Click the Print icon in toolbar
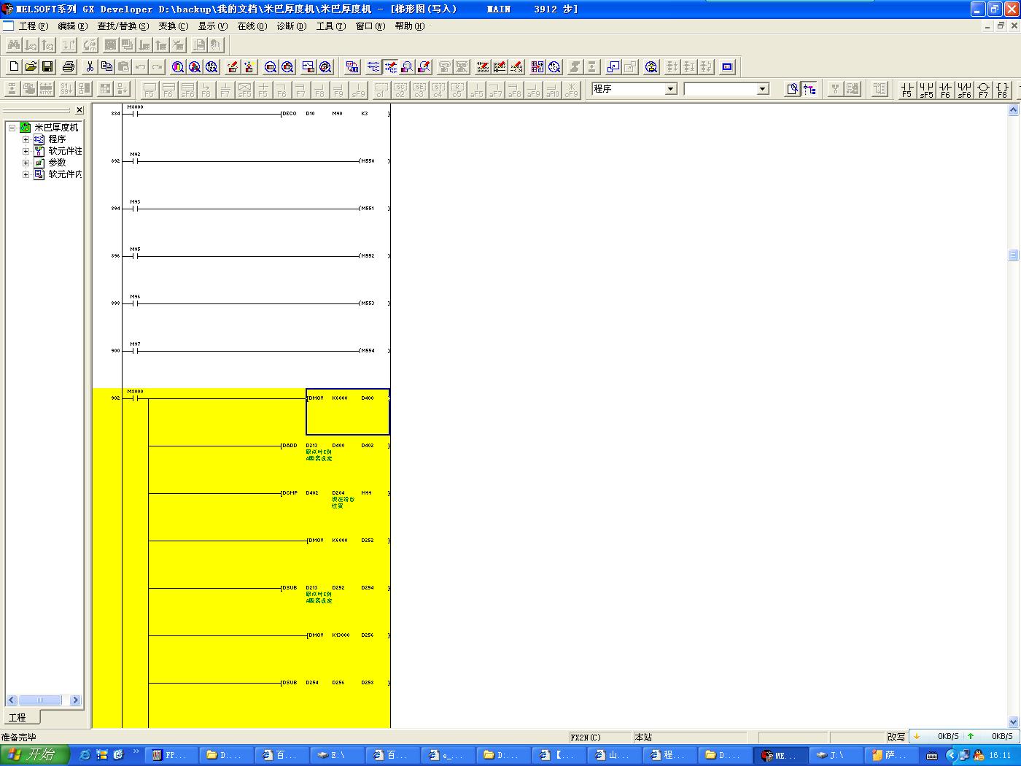1021x766 pixels. [69, 67]
